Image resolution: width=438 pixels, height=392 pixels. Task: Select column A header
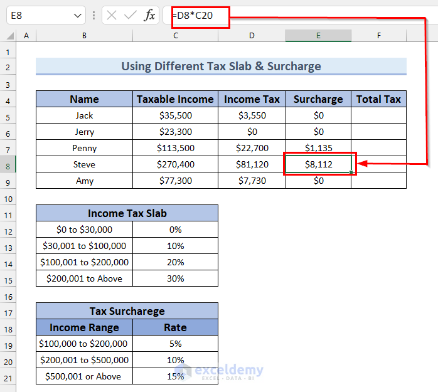pos(26,36)
